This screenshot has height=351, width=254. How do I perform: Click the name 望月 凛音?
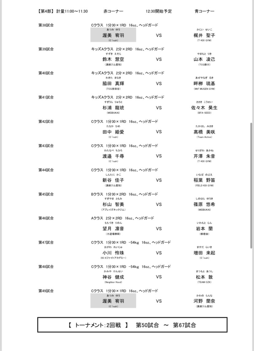click(x=113, y=229)
